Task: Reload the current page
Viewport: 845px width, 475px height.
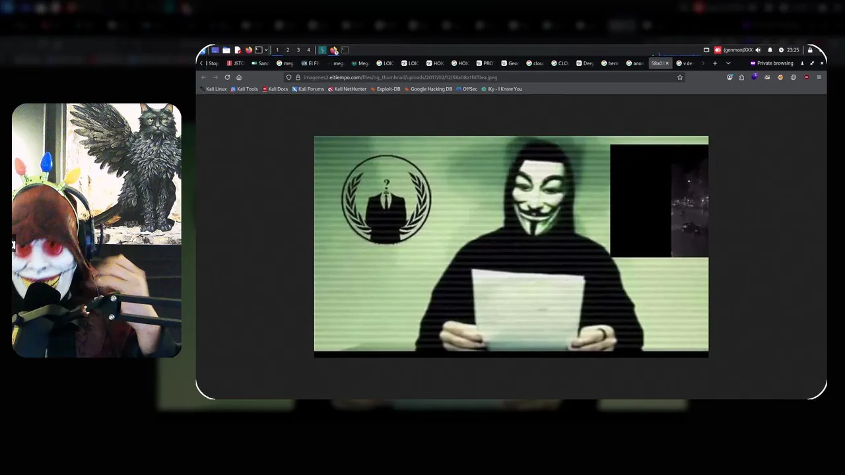Action: (227, 77)
